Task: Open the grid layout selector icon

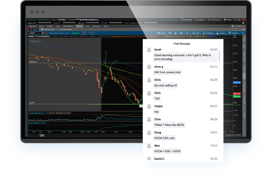Action: tap(235, 29)
